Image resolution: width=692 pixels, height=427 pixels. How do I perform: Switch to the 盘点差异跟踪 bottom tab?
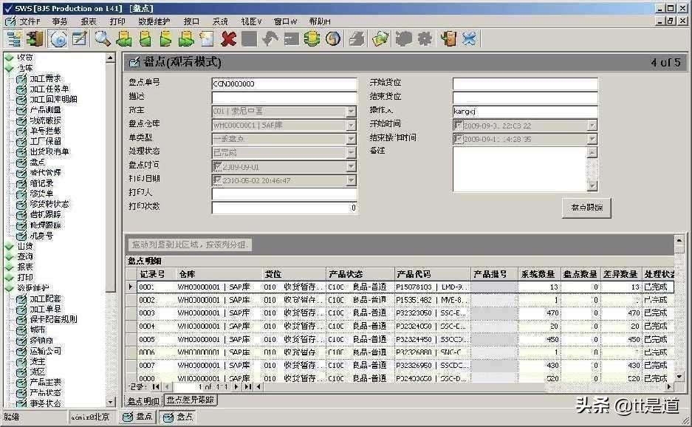click(x=191, y=400)
